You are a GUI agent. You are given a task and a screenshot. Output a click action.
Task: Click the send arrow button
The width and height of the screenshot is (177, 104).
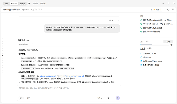click(x=118, y=98)
